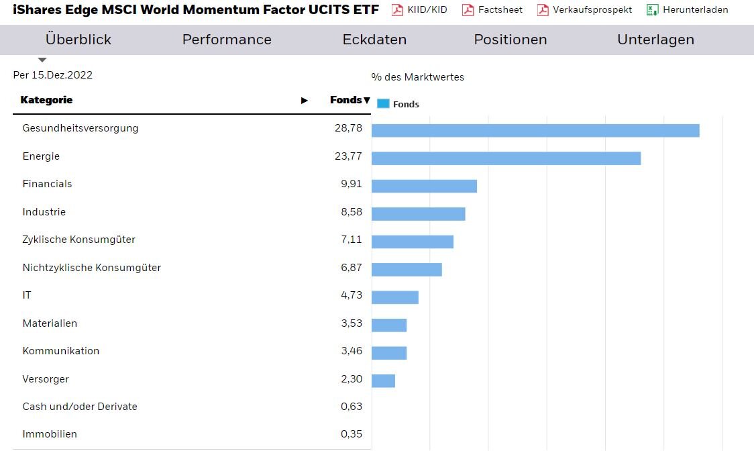The image size is (754, 463).
Task: Click the Kommunikation row label
Action: [60, 351]
